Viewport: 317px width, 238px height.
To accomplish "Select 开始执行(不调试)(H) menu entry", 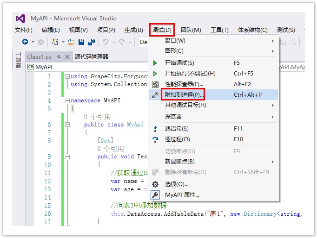I will click(x=214, y=74).
